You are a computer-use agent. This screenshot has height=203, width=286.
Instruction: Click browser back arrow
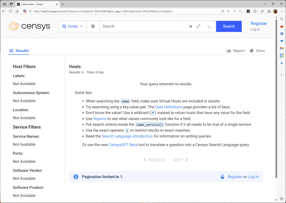4,11
